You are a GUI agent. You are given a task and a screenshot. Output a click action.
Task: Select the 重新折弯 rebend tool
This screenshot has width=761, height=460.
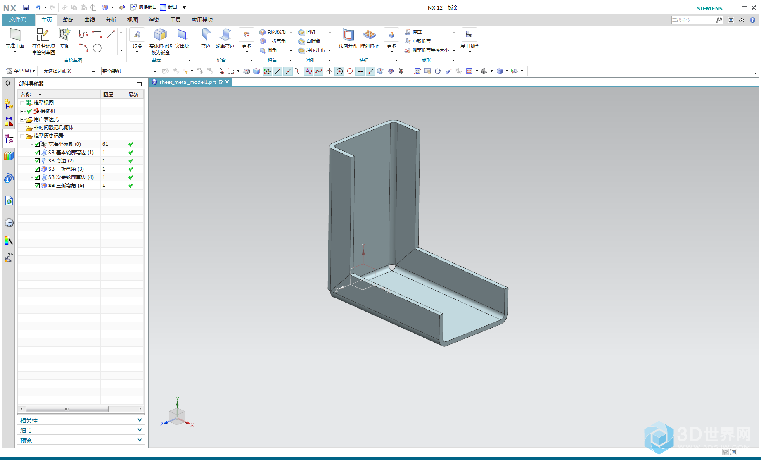(x=418, y=41)
